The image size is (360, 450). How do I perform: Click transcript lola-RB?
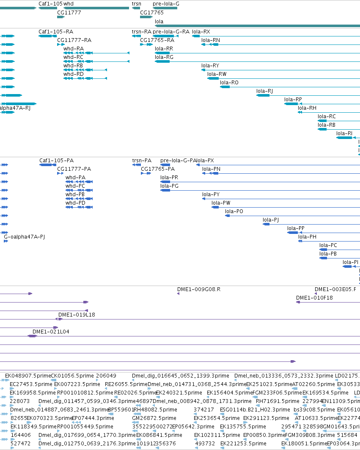(327, 125)
